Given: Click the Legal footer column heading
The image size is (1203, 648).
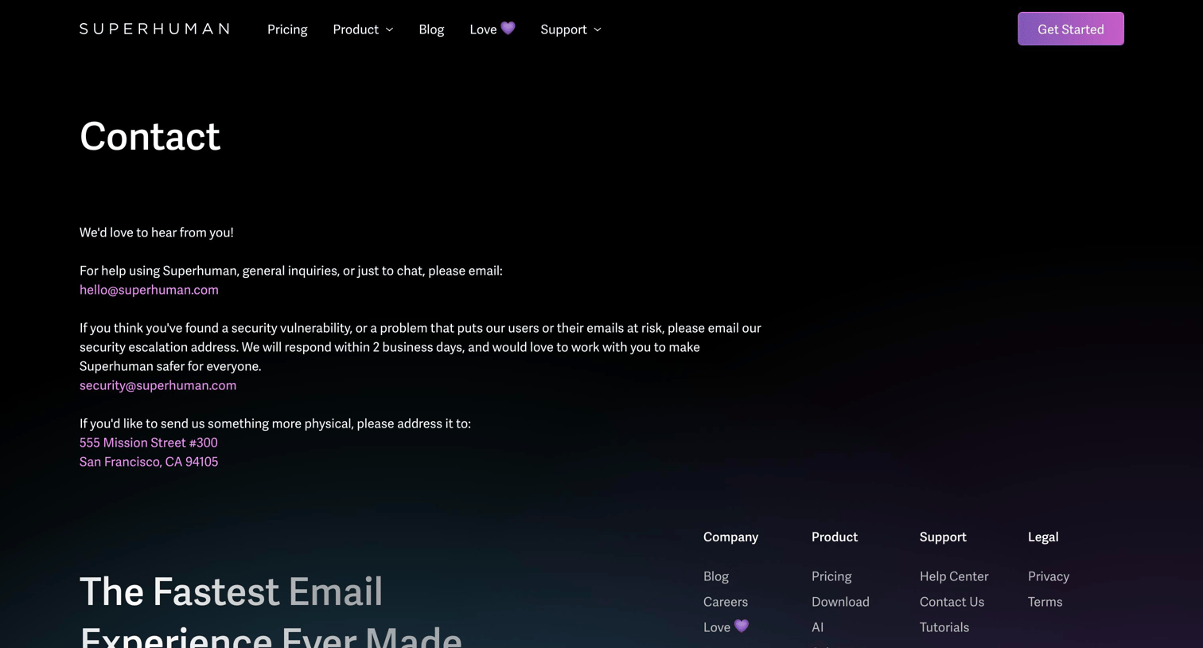Looking at the screenshot, I should point(1043,537).
